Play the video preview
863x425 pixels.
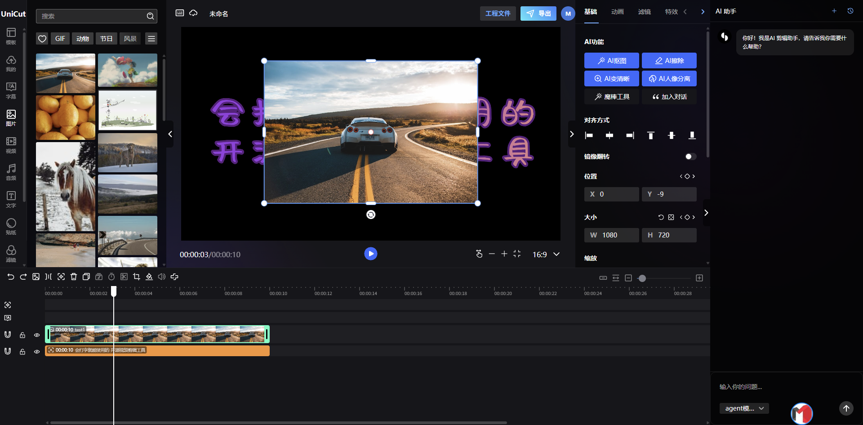pyautogui.click(x=371, y=254)
